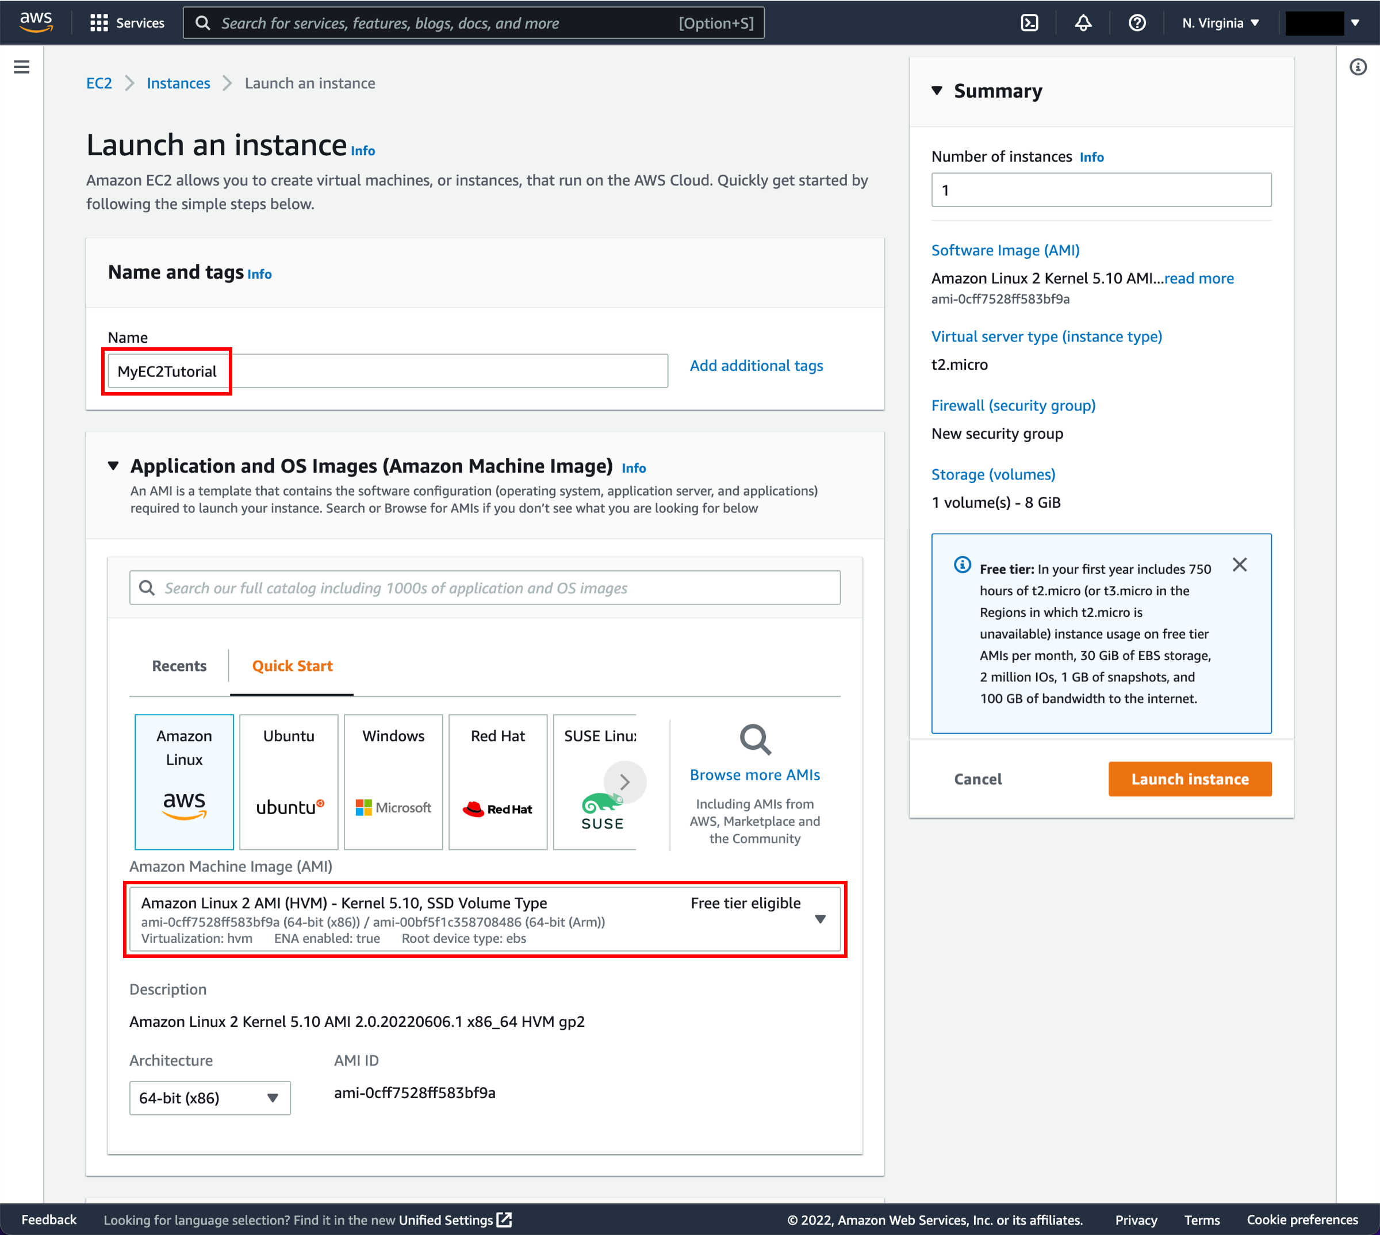Click the help question mark icon

tap(1137, 23)
